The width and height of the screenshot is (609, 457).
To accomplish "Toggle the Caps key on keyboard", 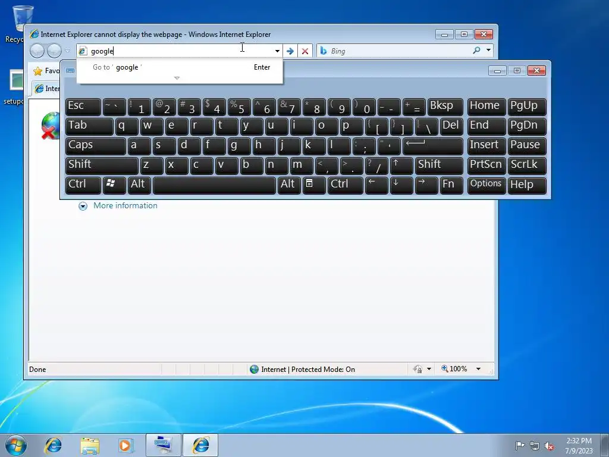I will (96, 146).
